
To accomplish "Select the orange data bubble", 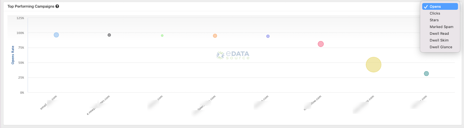I will [215, 36].
